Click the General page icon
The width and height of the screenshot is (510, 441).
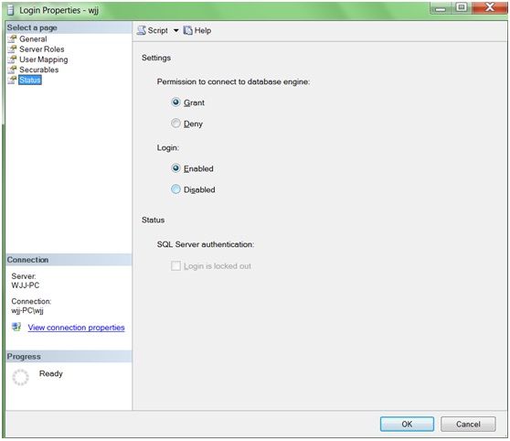point(12,39)
